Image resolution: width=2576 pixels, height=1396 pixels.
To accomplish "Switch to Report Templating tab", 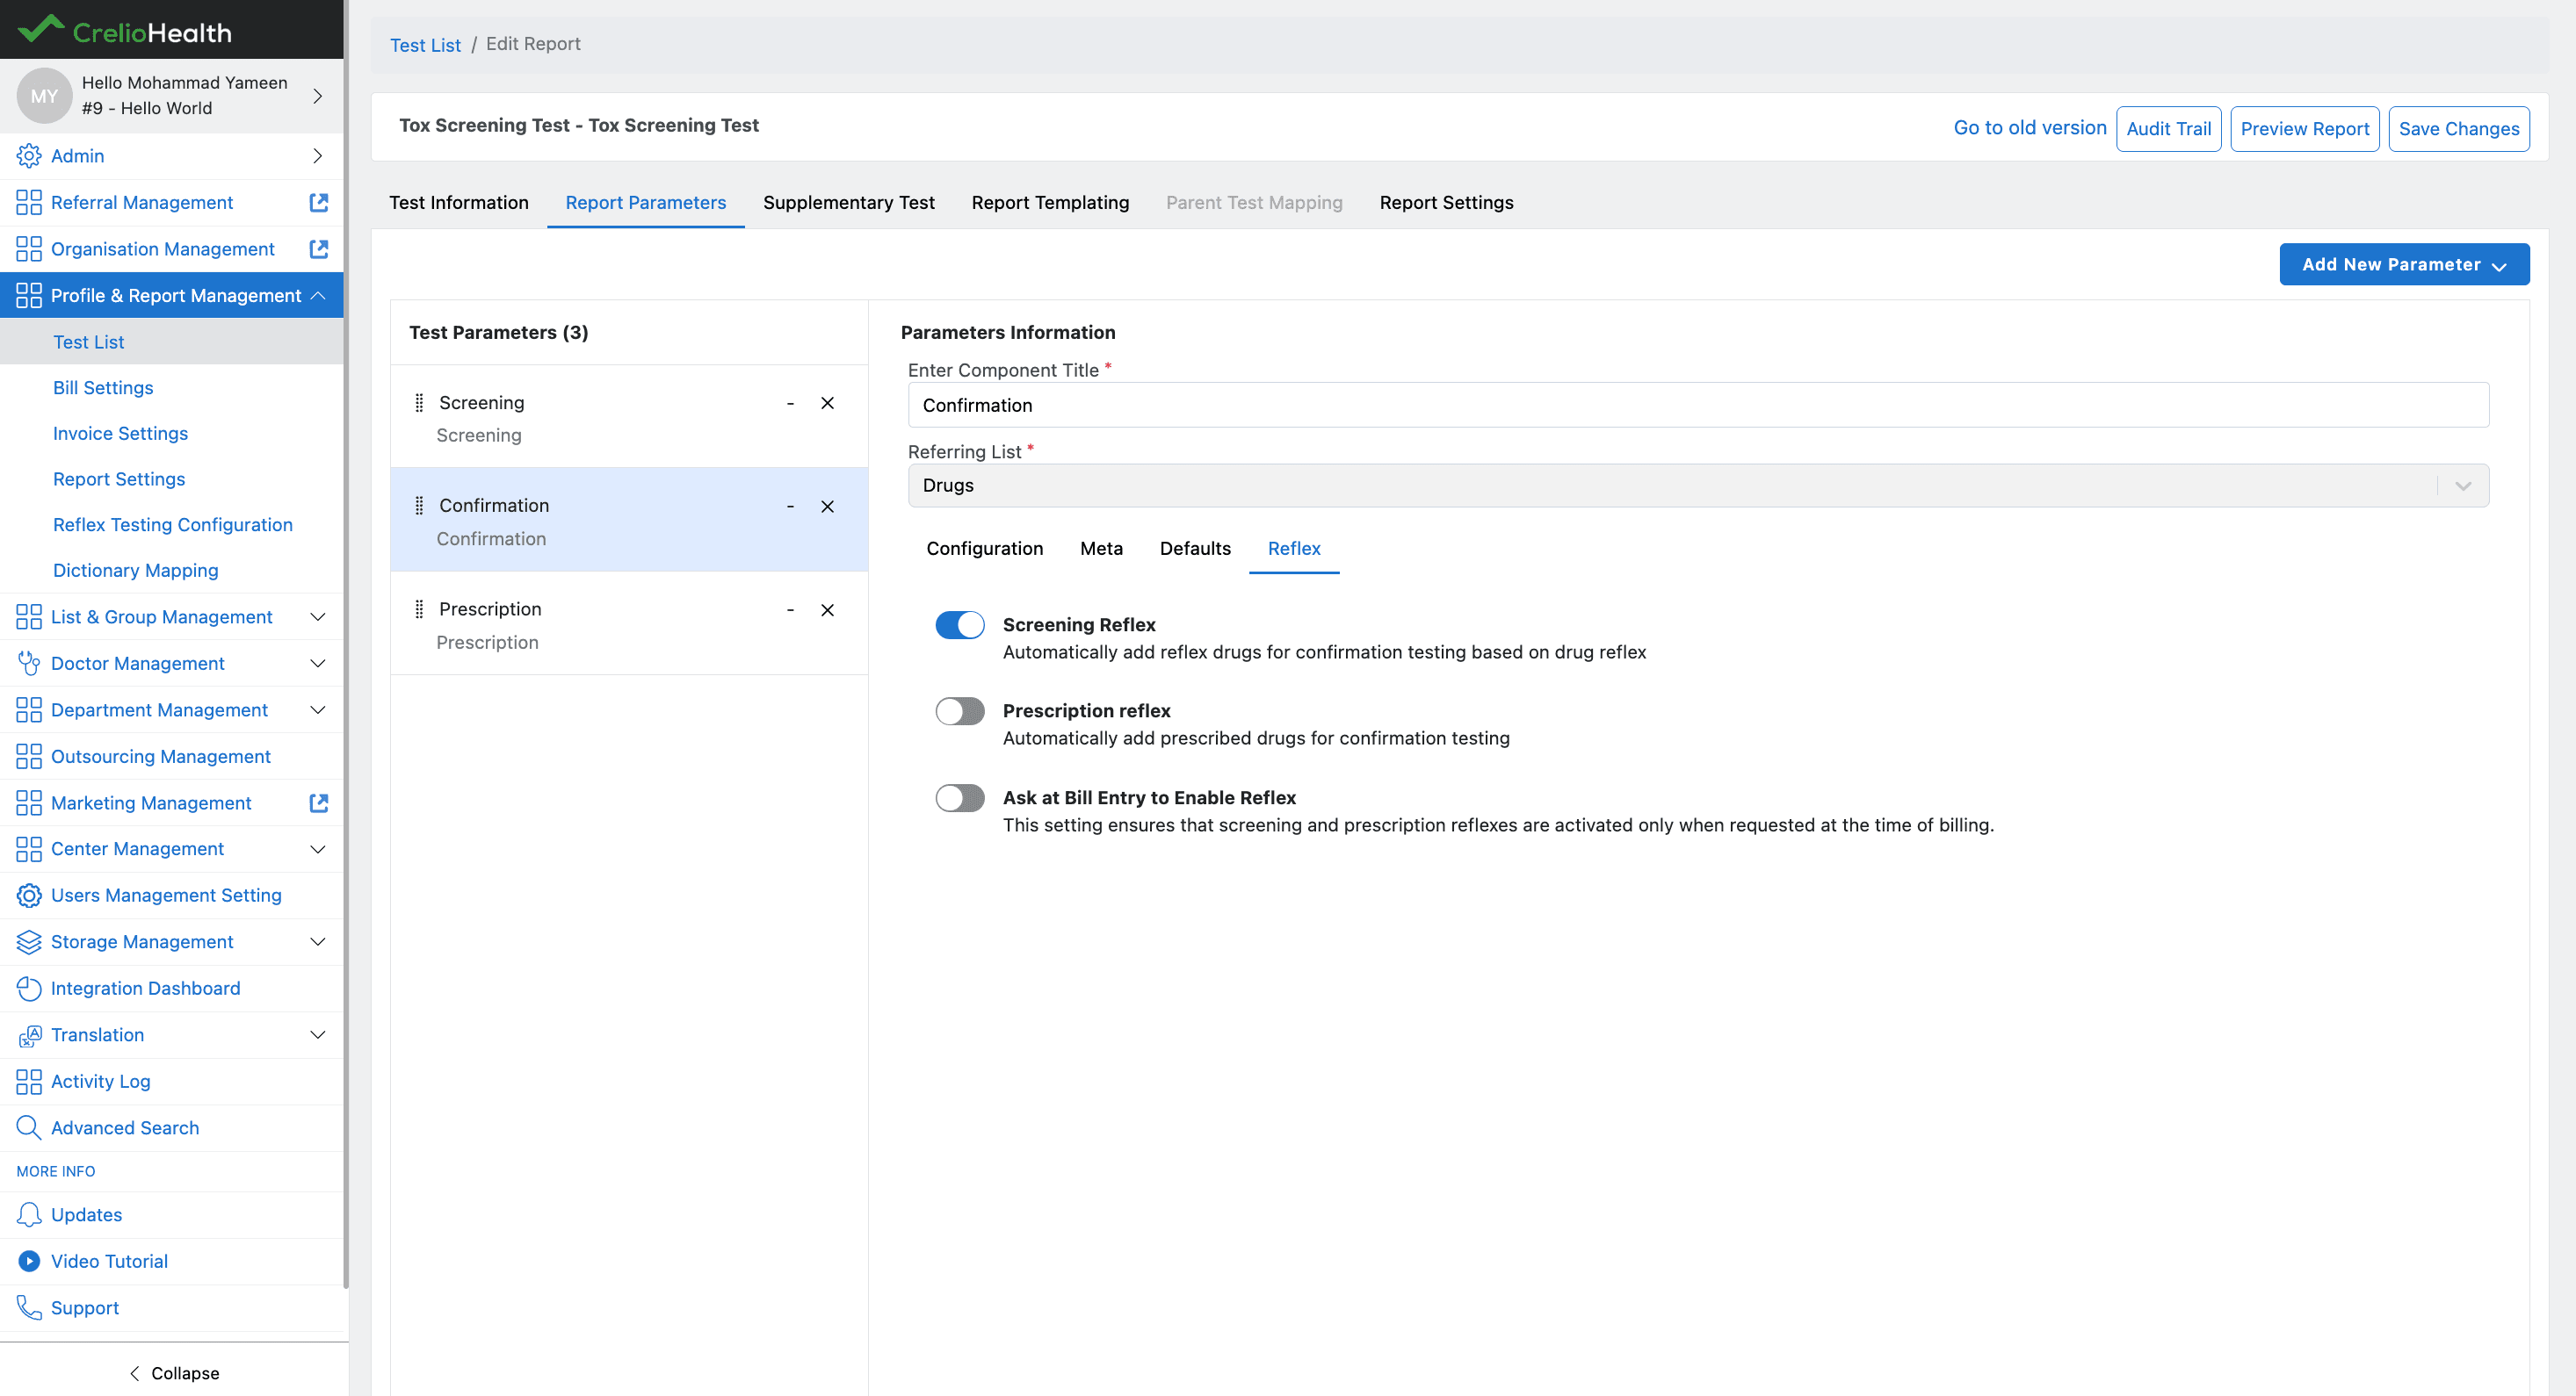I will click(x=1050, y=203).
